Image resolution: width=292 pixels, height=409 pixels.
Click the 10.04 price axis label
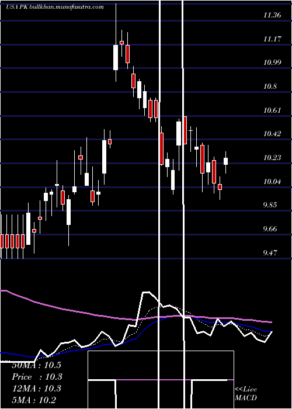(x=272, y=181)
